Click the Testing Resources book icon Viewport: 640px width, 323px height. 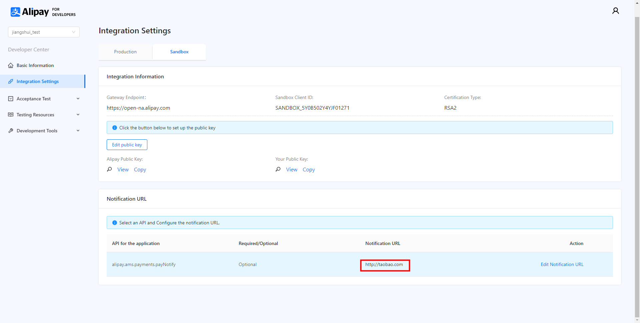tap(11, 115)
